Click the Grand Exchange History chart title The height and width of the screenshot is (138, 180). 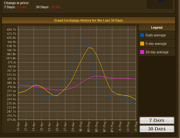tap(88, 20)
